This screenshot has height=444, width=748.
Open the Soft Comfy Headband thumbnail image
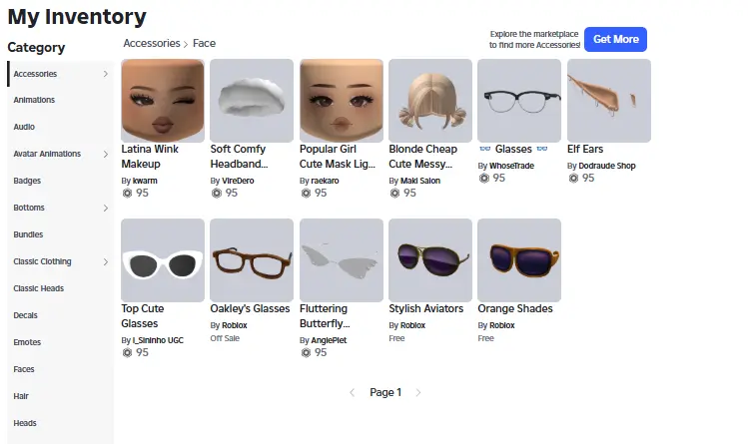pyautogui.click(x=252, y=101)
